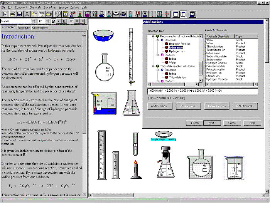Switch to the Observations tab

coord(40,27)
